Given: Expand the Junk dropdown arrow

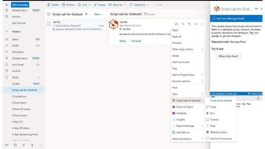Looking at the screenshot, I should point(90,5).
